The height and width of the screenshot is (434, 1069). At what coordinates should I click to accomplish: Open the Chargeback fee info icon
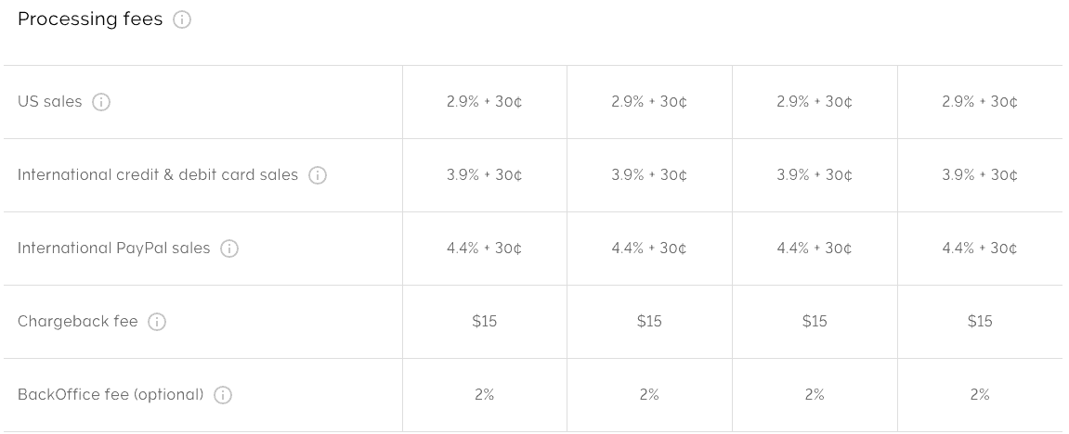click(157, 322)
